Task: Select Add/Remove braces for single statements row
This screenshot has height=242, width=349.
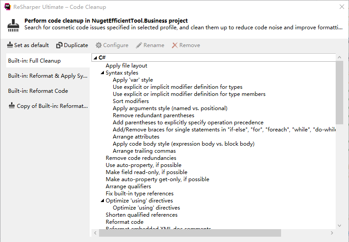Action: click(x=224, y=130)
